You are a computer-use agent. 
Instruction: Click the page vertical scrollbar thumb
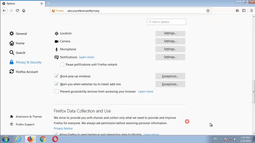(253, 92)
